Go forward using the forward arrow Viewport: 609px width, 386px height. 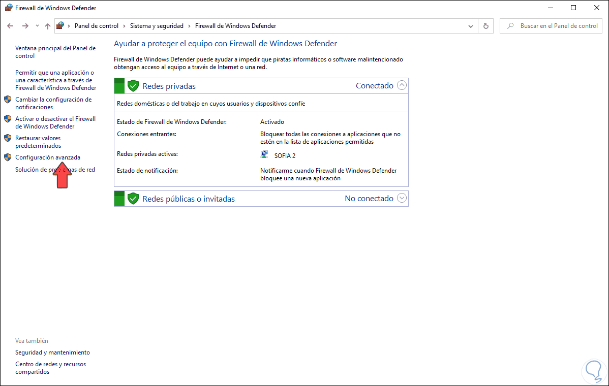tap(25, 26)
